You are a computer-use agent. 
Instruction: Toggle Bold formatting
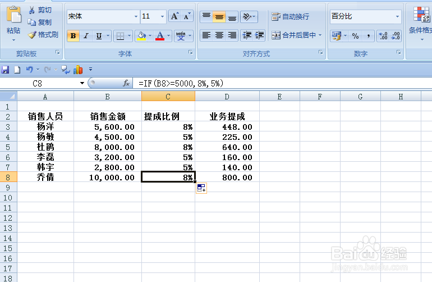pos(73,36)
